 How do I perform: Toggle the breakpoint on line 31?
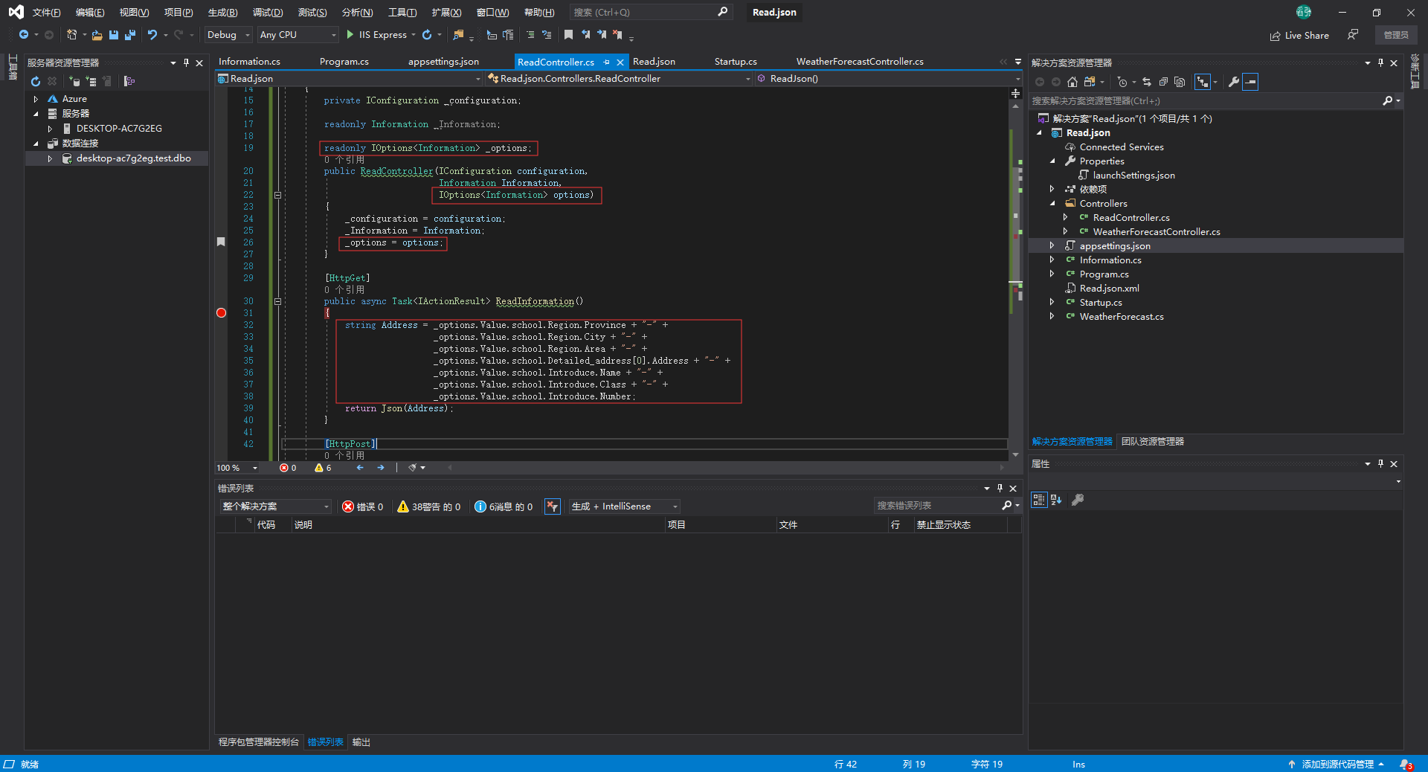point(221,313)
